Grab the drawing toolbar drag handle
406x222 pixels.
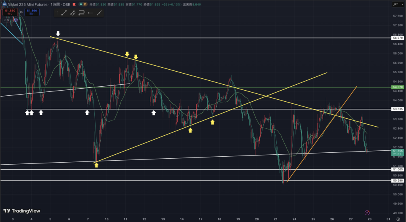[x=57, y=13]
